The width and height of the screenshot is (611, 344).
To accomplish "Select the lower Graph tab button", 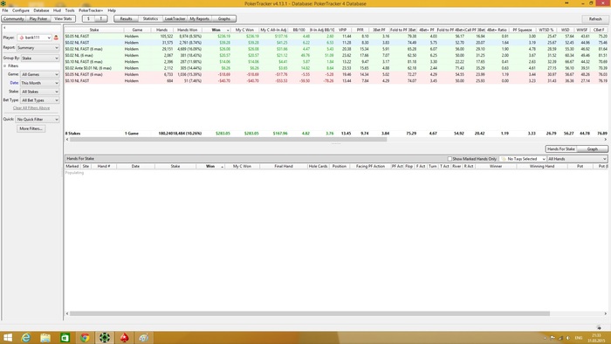I will click(x=593, y=149).
